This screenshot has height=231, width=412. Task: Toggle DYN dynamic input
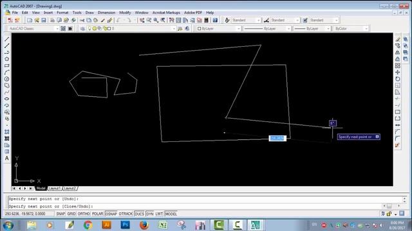150,214
